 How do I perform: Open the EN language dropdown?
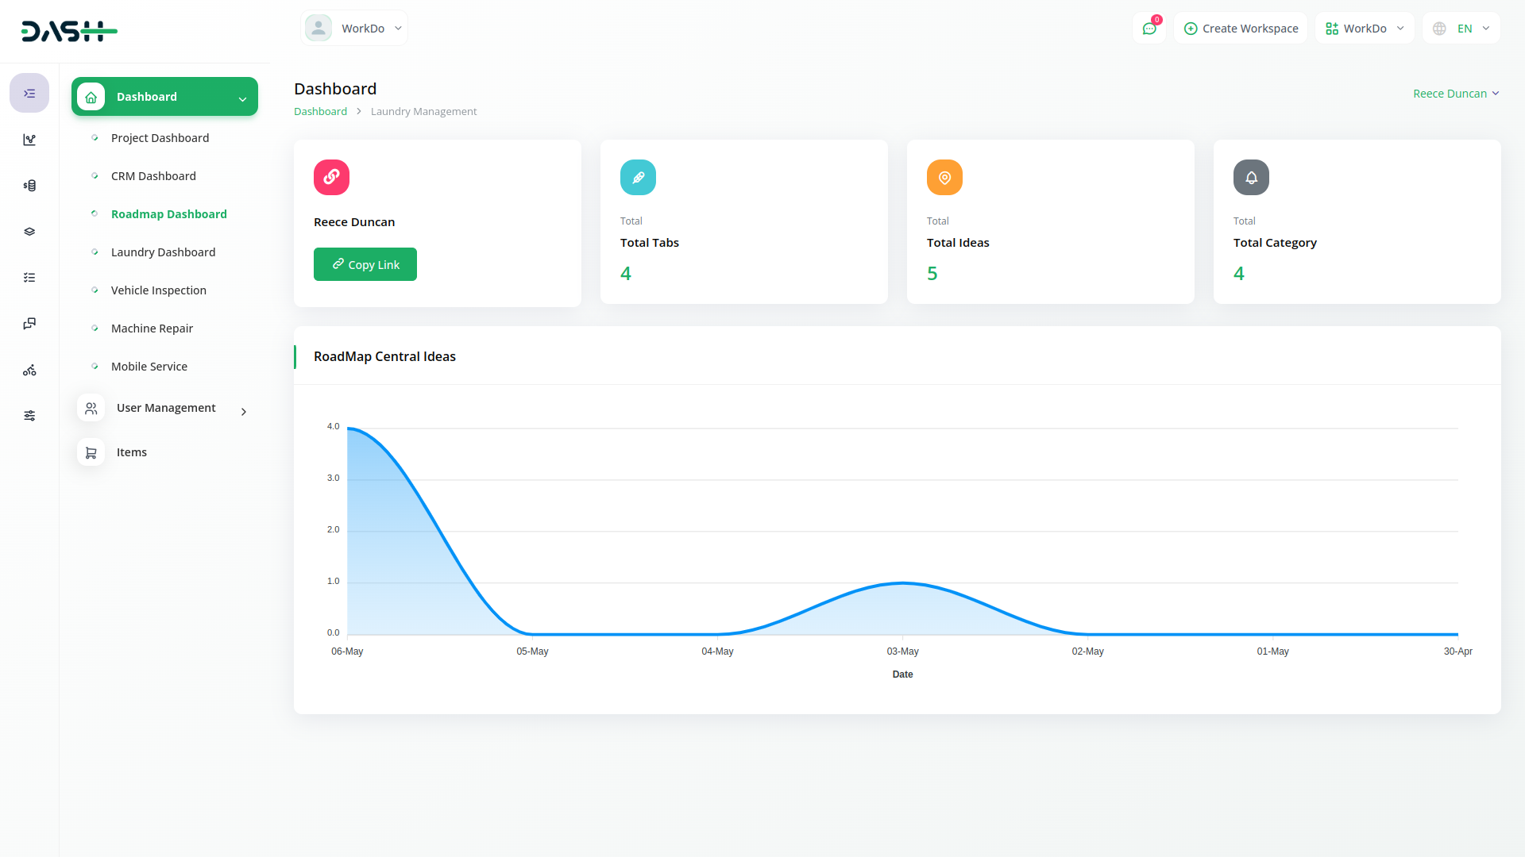coord(1461,29)
